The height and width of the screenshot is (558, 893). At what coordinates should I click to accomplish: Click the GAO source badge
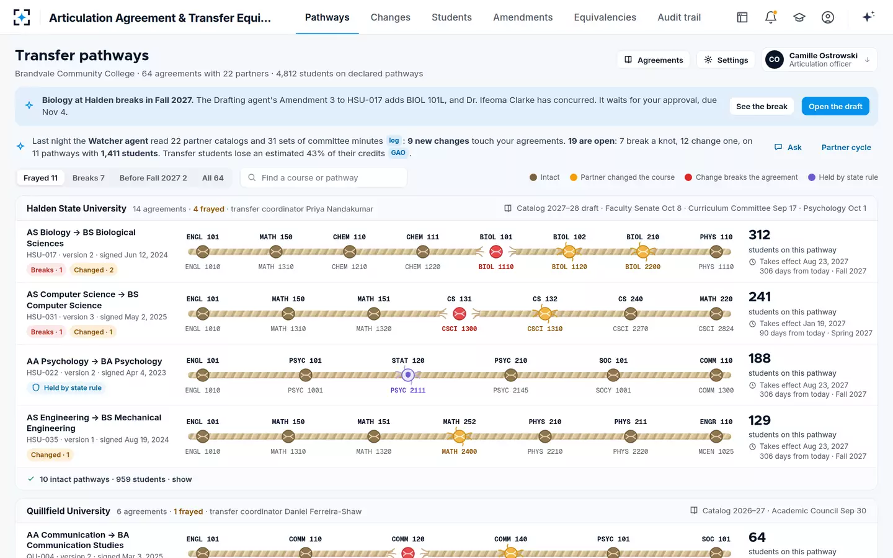click(398, 153)
